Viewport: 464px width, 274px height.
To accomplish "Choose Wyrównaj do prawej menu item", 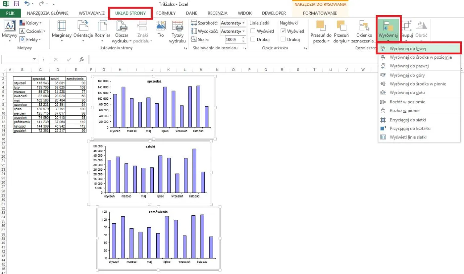I will [409, 66].
